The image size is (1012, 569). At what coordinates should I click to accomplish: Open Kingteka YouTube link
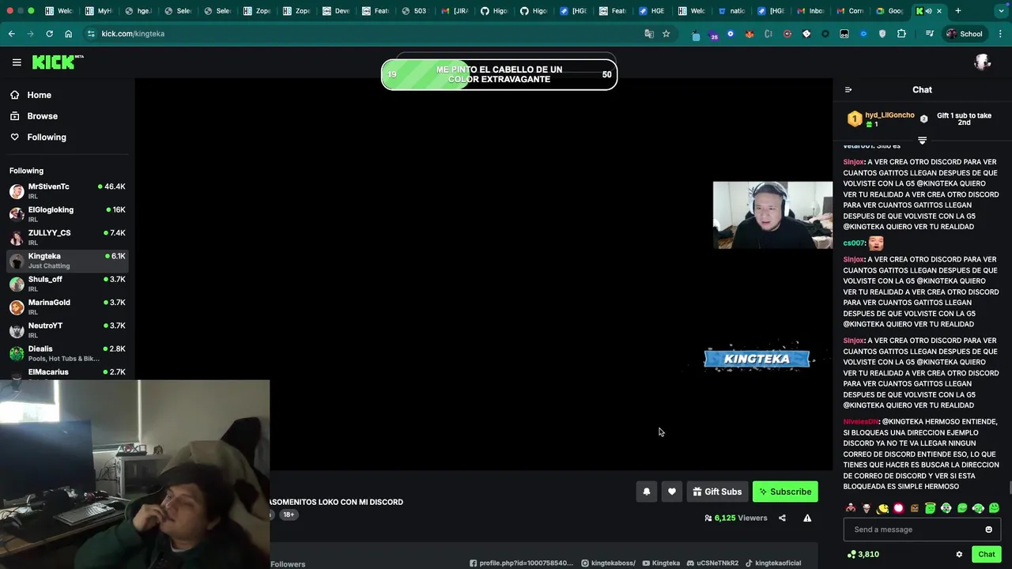pyautogui.click(x=661, y=563)
